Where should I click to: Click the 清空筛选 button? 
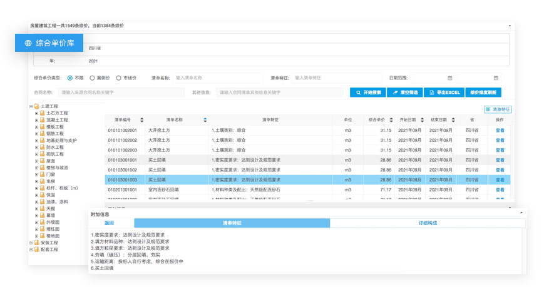coord(405,93)
